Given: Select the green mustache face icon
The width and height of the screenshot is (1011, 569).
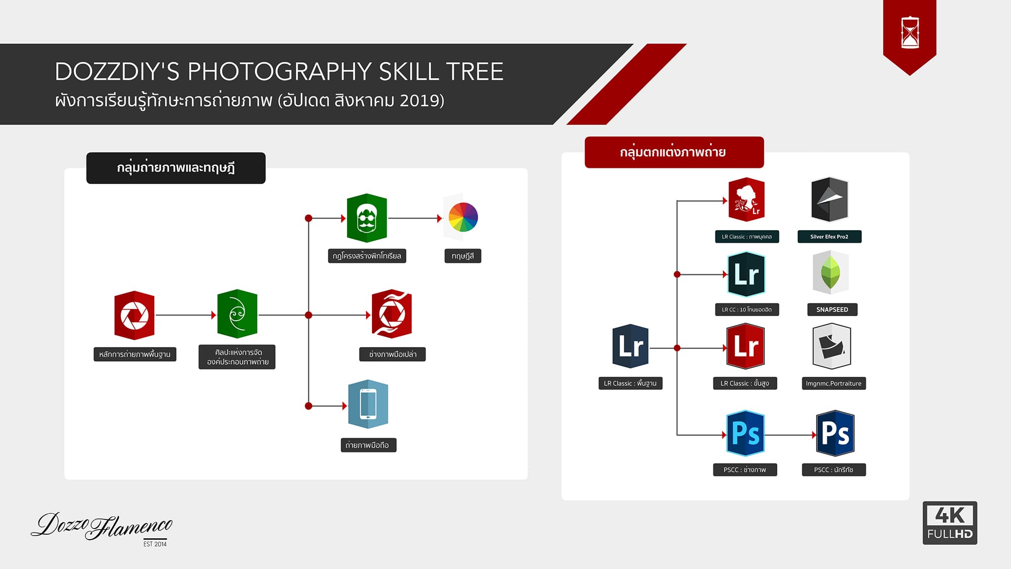Looking at the screenshot, I should (367, 218).
